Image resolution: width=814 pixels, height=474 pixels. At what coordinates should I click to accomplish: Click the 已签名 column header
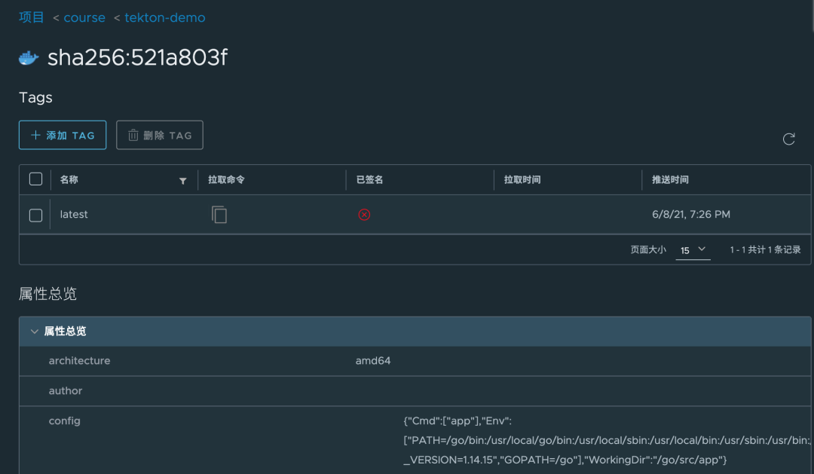tap(369, 179)
